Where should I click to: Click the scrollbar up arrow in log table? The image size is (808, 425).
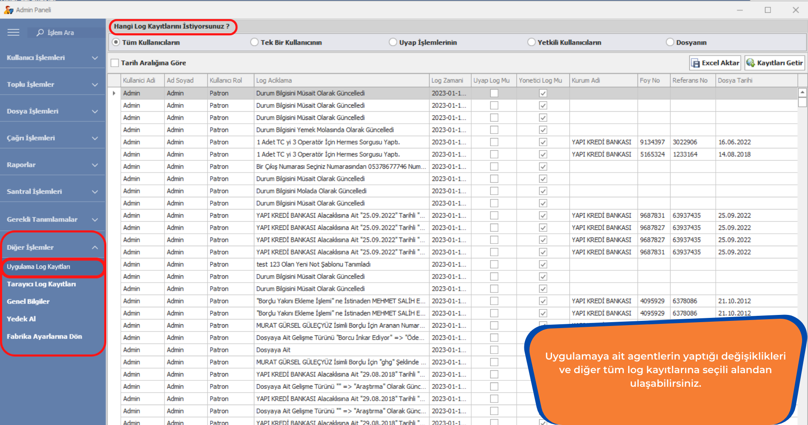pos(802,92)
